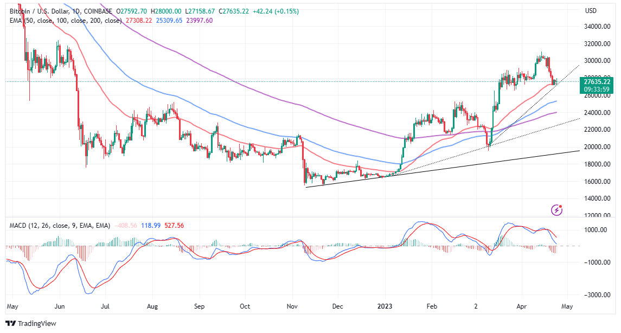Click the 14000.00 price axis label
The width and height of the screenshot is (621, 333).
597,198
